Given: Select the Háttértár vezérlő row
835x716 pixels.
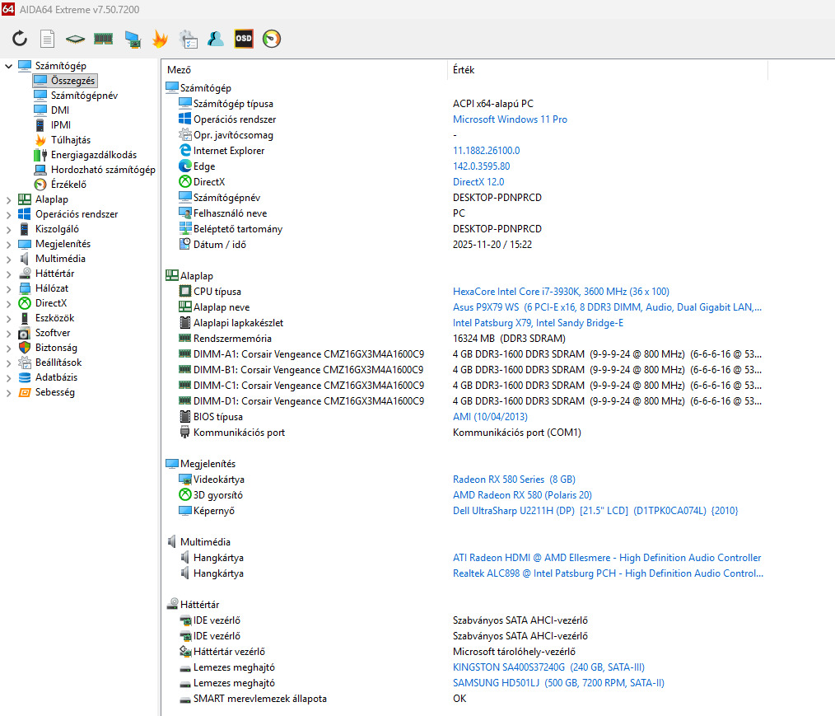Looking at the screenshot, I should [464, 652].
